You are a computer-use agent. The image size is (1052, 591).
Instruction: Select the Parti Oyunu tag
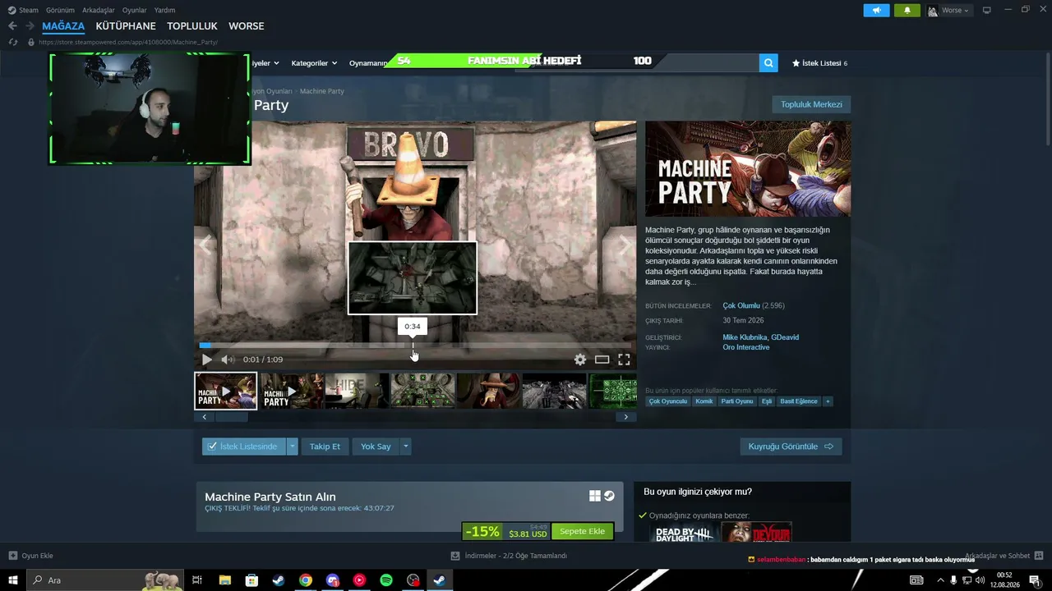pyautogui.click(x=737, y=401)
